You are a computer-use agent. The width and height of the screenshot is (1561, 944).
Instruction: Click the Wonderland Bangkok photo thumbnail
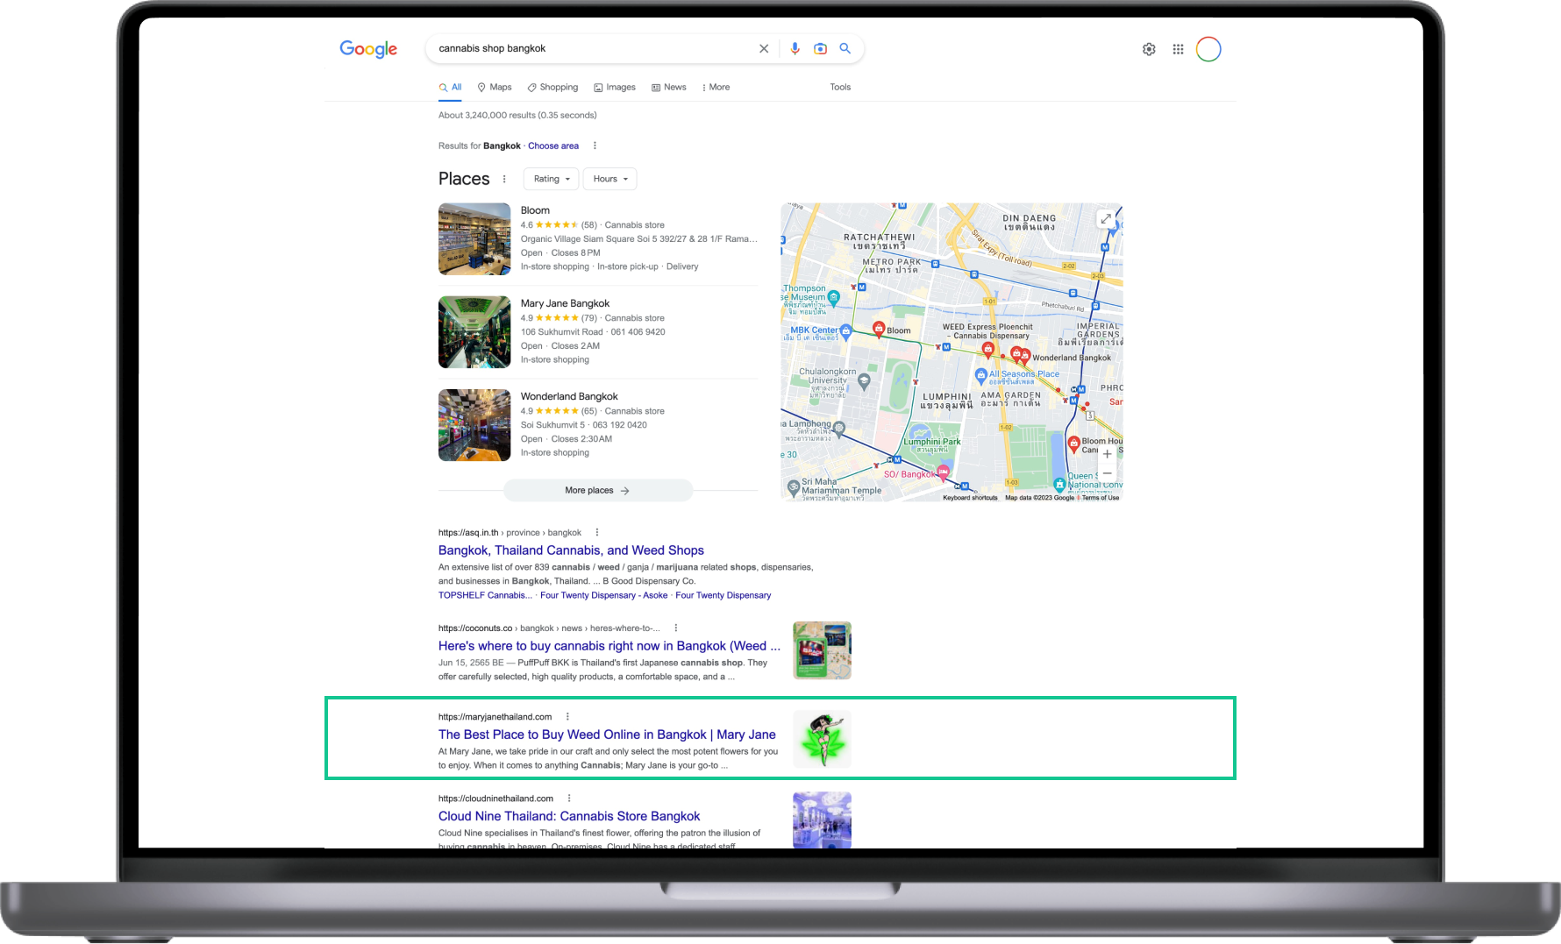point(474,425)
